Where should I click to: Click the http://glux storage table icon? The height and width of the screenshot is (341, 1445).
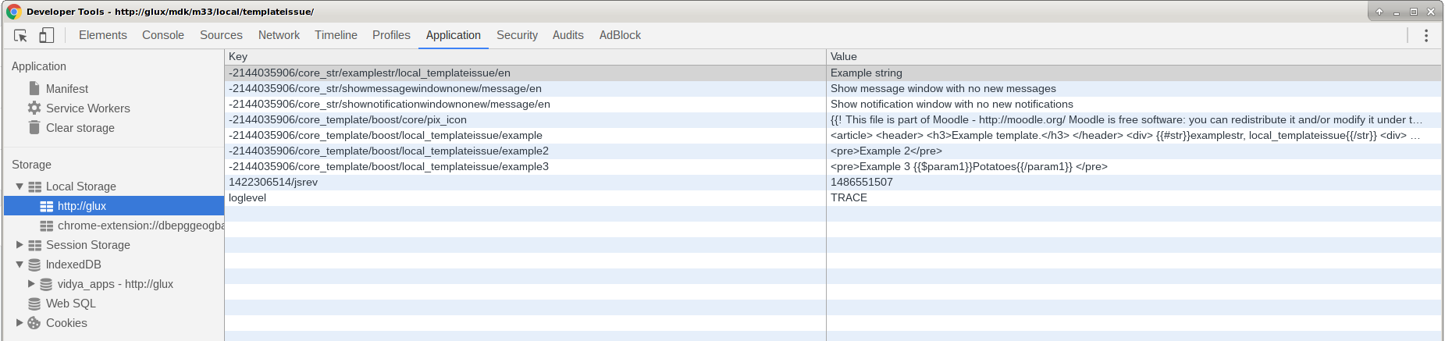[47, 206]
